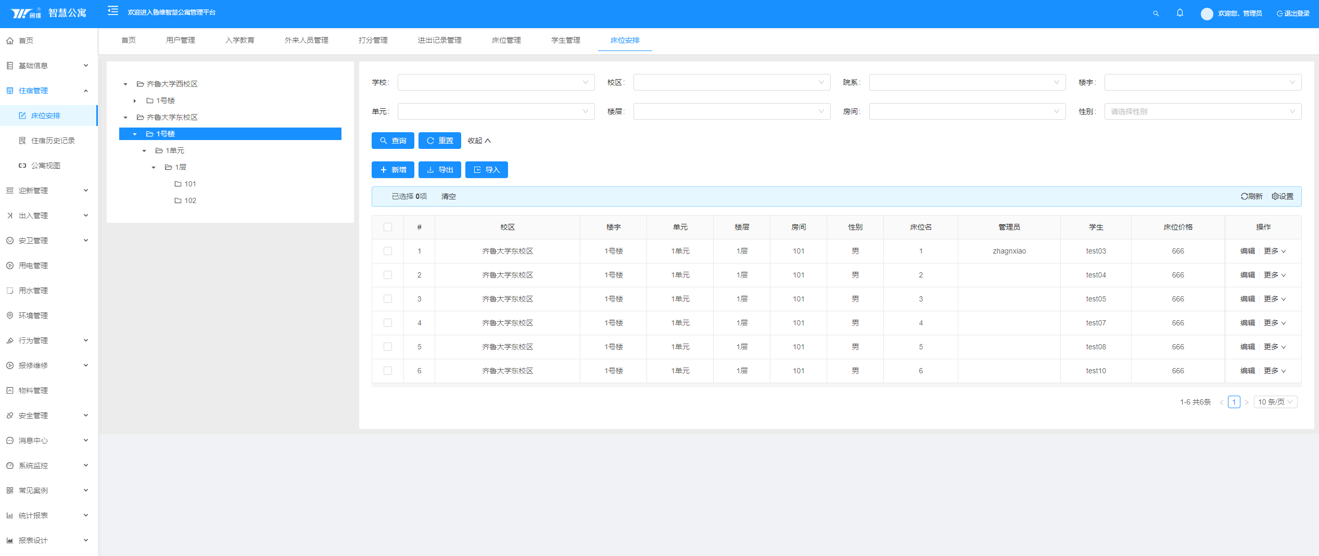Select the checkbox for row 1
The width and height of the screenshot is (1319, 556).
(x=388, y=251)
